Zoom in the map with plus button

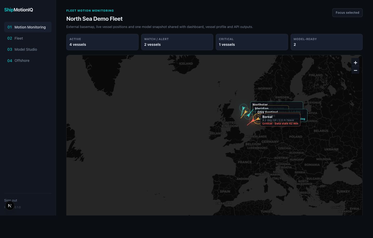pos(355,63)
